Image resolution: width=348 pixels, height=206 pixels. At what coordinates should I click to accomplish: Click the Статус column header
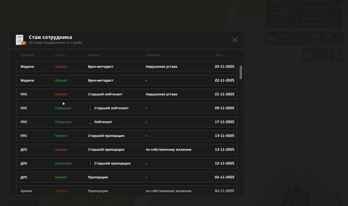60,55
